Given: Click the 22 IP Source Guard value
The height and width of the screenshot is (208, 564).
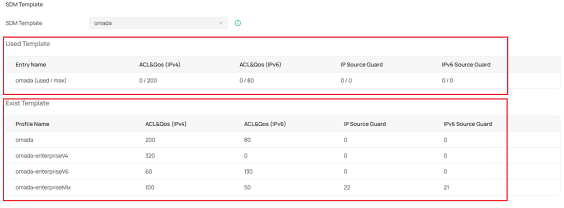Looking at the screenshot, I should pos(347,187).
